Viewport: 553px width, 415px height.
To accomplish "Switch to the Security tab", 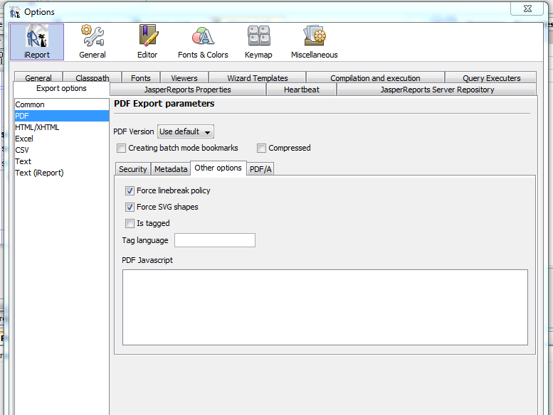I will (132, 169).
